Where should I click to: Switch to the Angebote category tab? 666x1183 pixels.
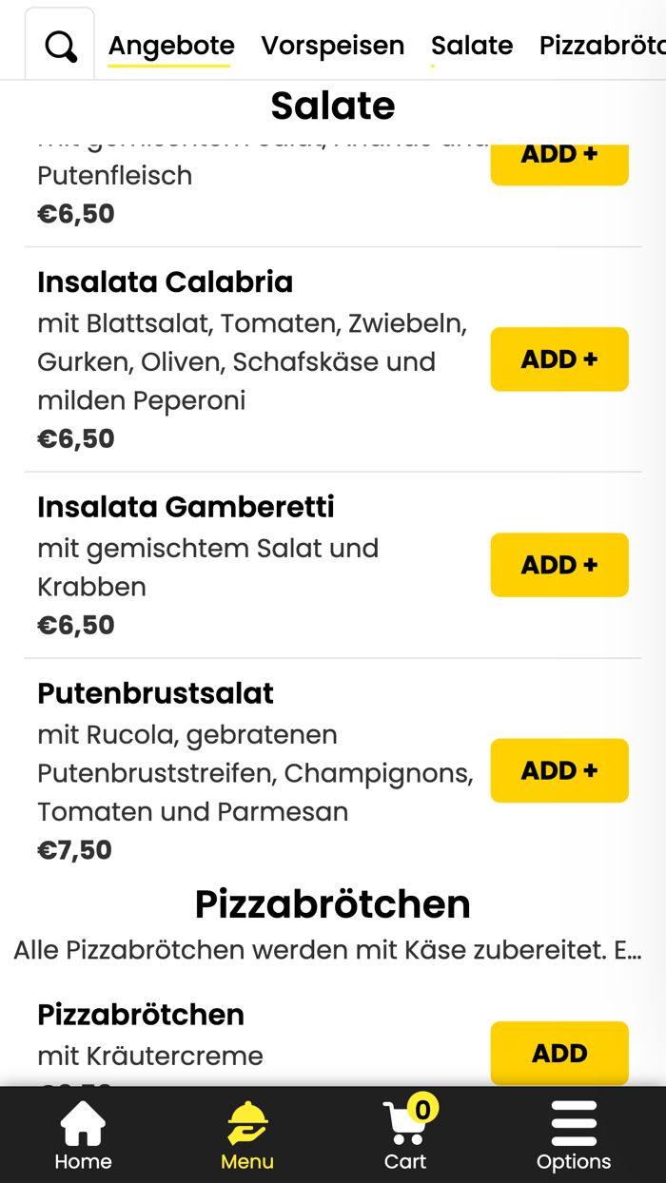170,44
